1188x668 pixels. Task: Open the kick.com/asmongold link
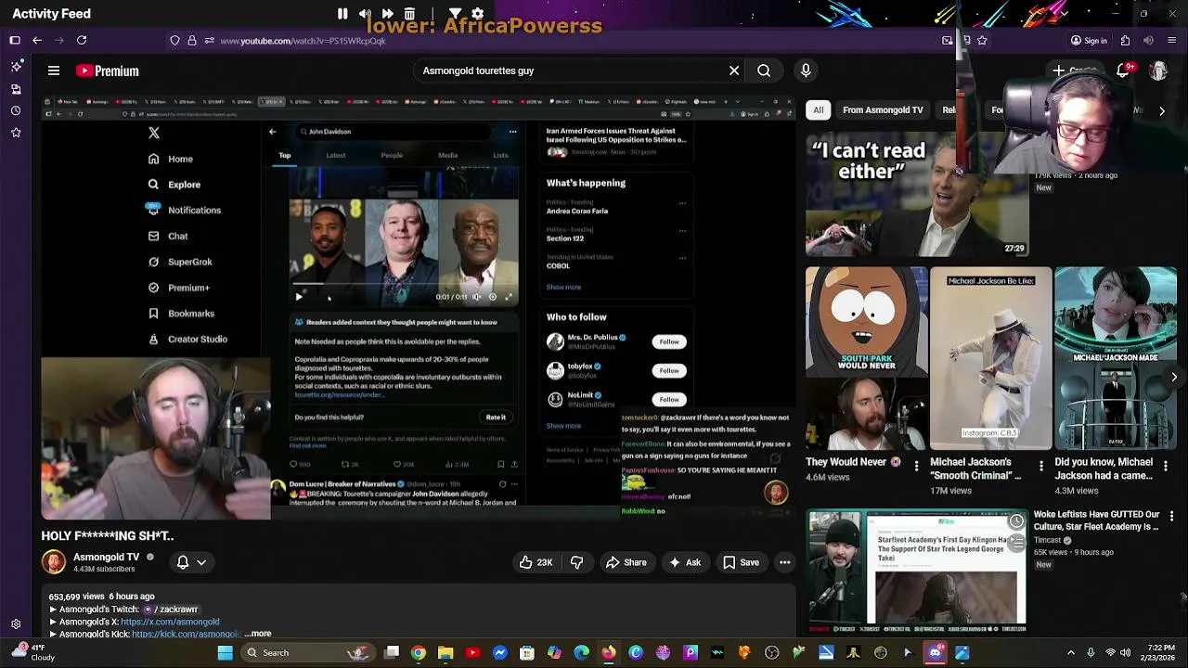186,634
